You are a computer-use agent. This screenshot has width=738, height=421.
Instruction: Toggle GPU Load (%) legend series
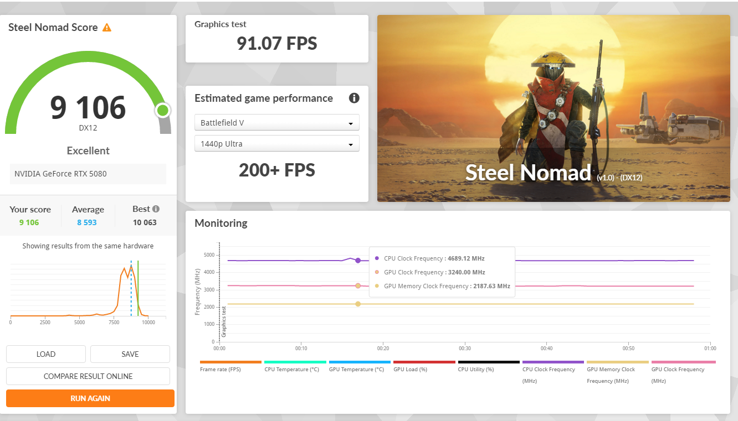(424, 366)
